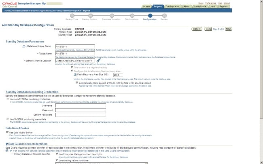Select Use existing net service name

(x=57, y=160)
